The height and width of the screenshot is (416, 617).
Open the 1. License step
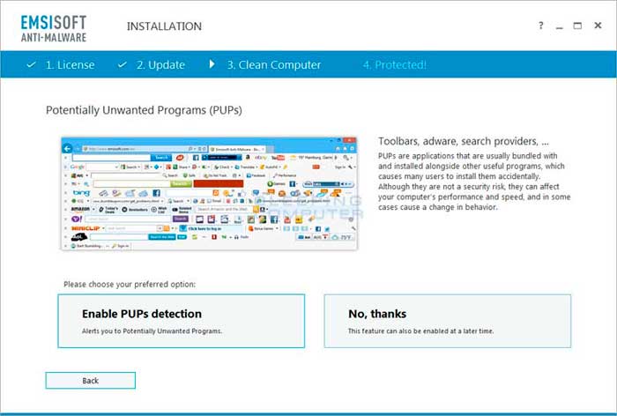coord(70,65)
